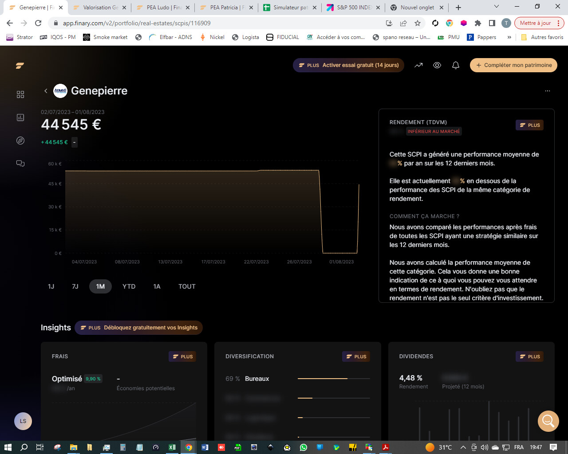The image size is (568, 454).
Task: Activate the 14-day free trial
Action: click(348, 65)
